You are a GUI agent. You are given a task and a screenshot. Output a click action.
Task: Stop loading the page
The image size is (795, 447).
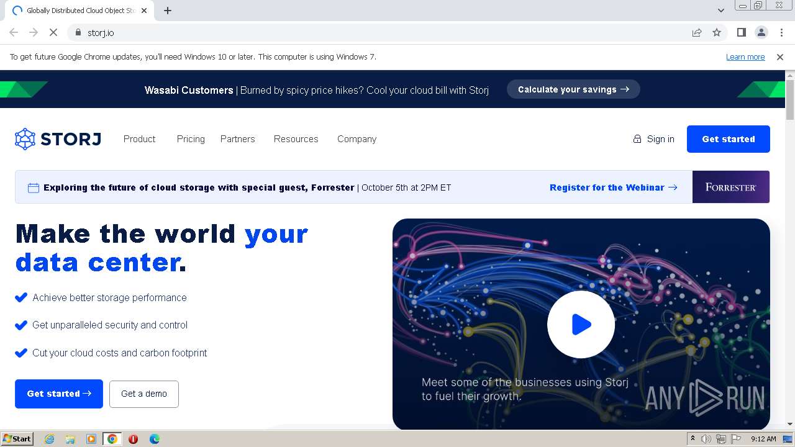coord(53,32)
